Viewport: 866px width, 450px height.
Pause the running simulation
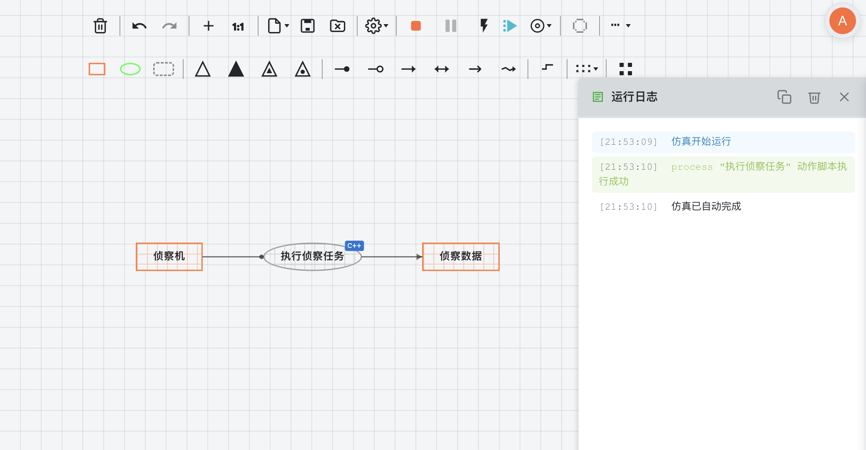point(450,26)
